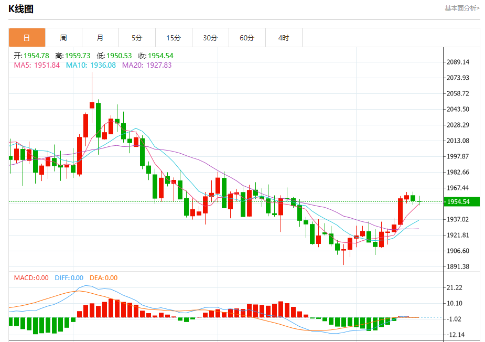Click the green 1954.54 current price tag
The width and height of the screenshot is (485, 342).
click(461, 202)
